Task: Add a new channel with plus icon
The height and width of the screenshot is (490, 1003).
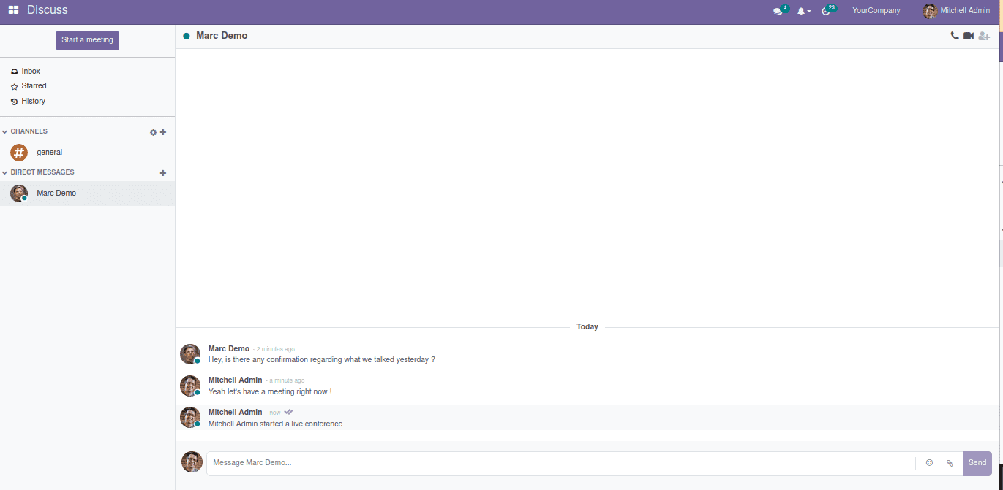Action: [163, 132]
